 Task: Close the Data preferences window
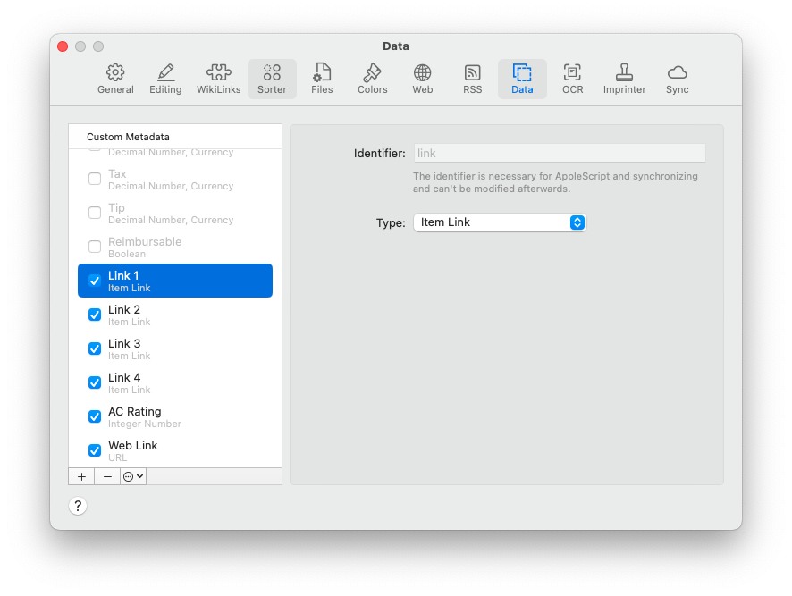click(63, 46)
